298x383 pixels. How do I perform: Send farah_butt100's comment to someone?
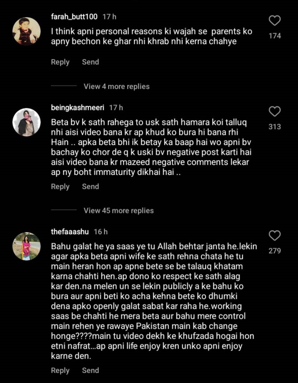point(91,62)
